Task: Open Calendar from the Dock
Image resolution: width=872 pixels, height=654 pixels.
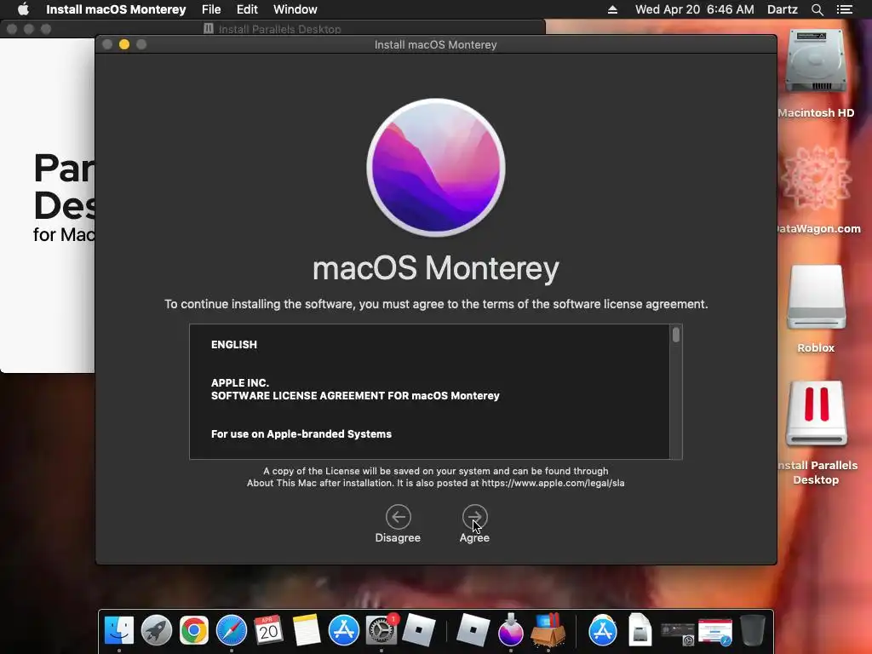Action: pyautogui.click(x=268, y=631)
